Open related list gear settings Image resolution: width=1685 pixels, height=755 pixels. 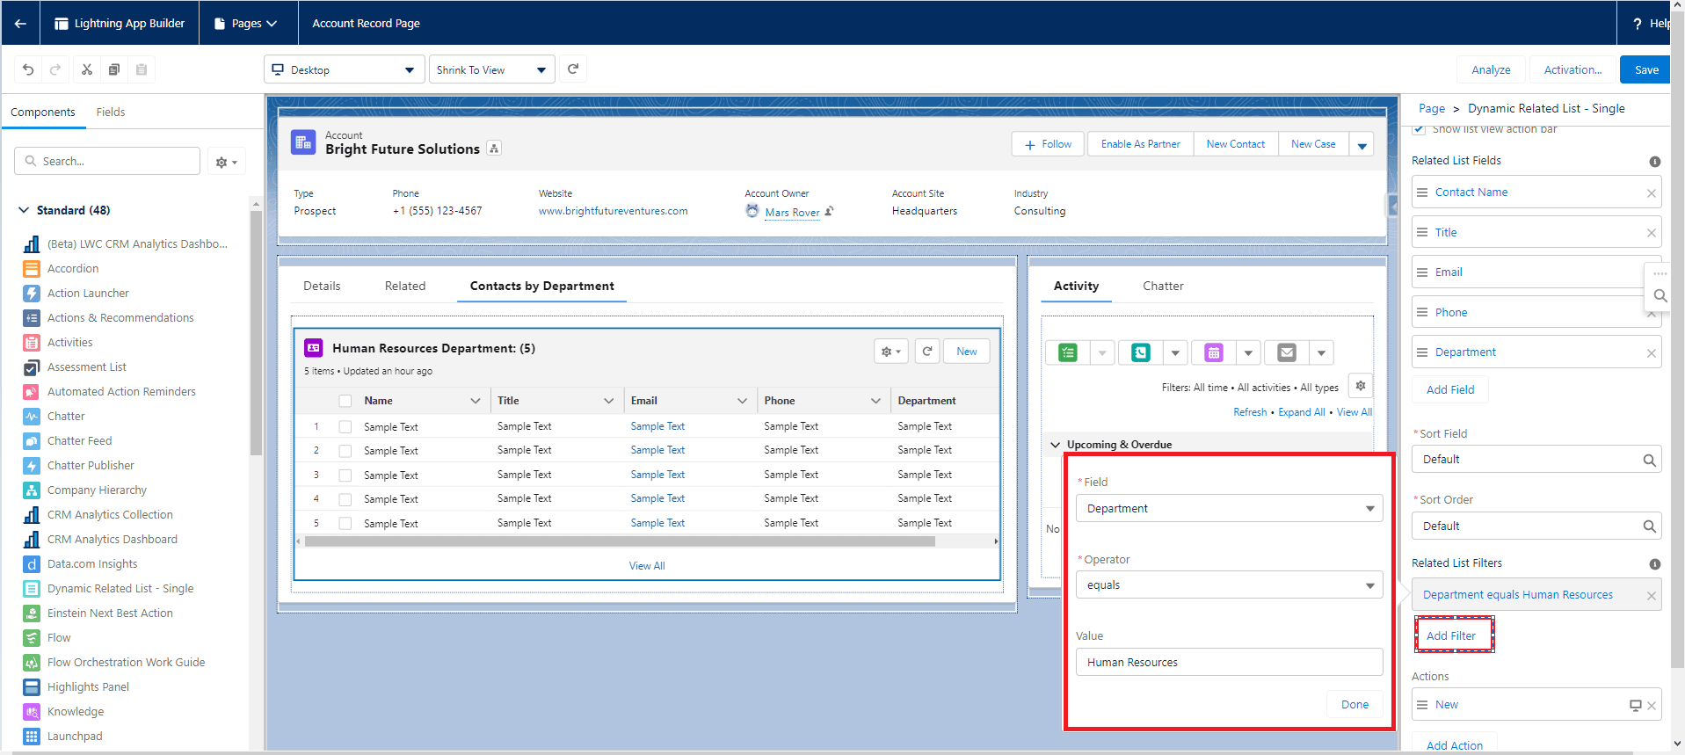pyautogui.click(x=891, y=352)
